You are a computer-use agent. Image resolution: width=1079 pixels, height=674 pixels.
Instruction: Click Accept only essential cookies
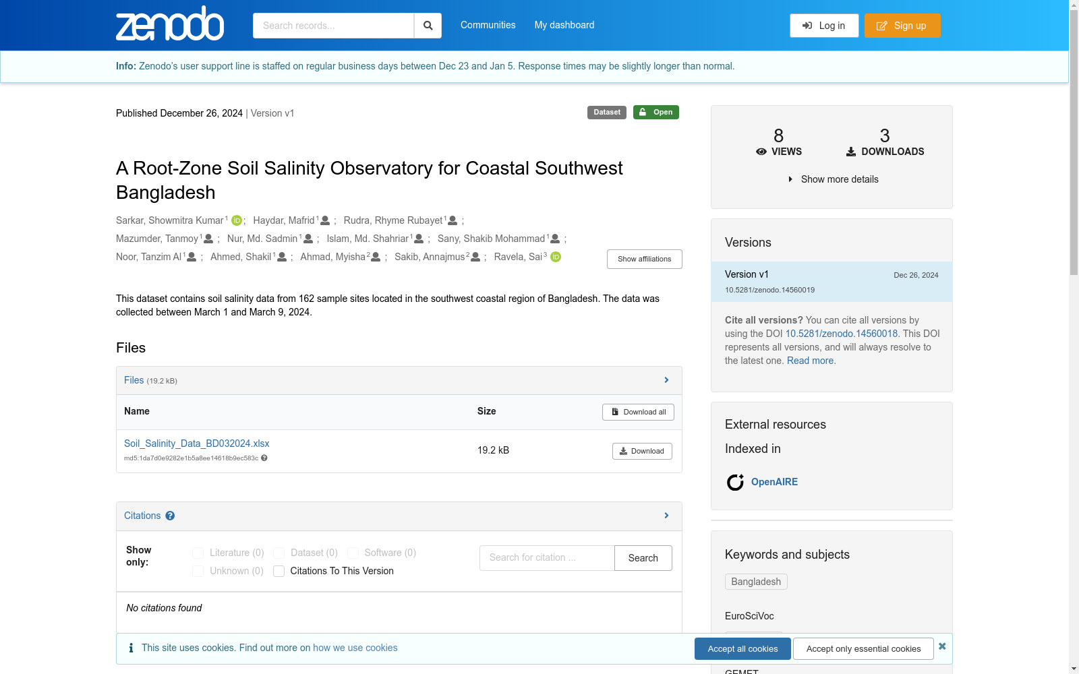pyautogui.click(x=863, y=648)
